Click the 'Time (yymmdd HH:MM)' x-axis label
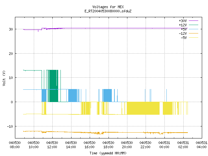The image size is (208, 156). [x=108, y=153]
